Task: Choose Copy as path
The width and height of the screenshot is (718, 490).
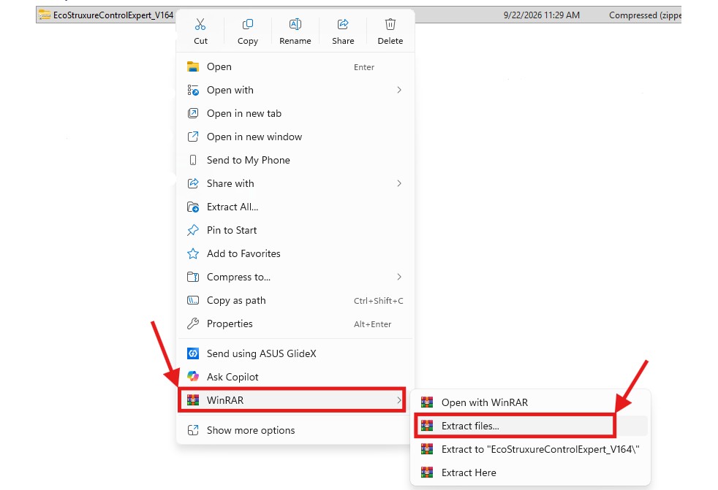Action: tap(295, 300)
